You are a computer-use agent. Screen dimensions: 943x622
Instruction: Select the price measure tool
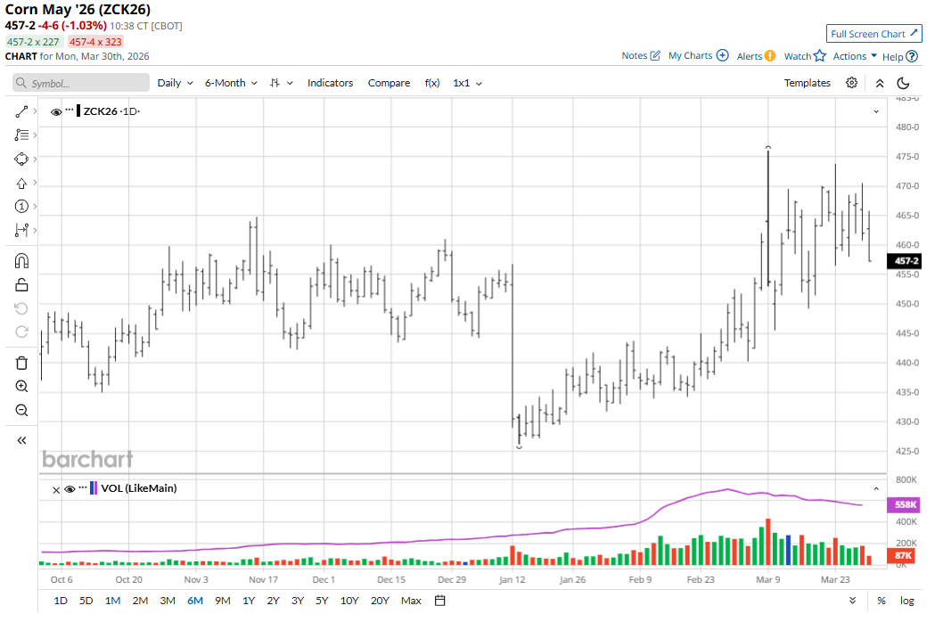click(x=21, y=231)
